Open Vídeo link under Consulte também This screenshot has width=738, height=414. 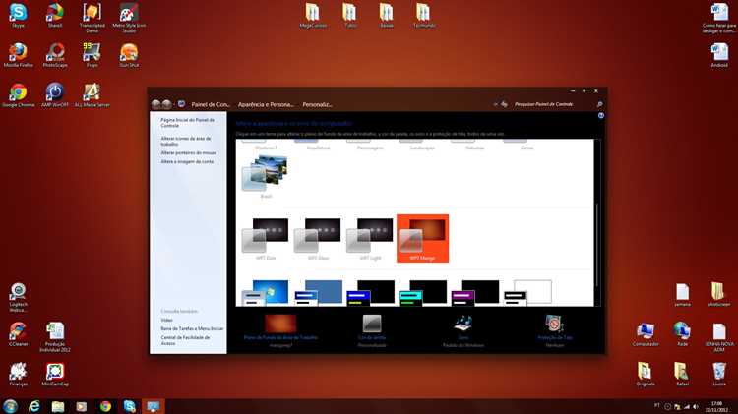point(166,320)
